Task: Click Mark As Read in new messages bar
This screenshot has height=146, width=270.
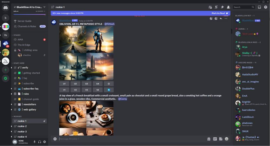Action: pos(220,13)
